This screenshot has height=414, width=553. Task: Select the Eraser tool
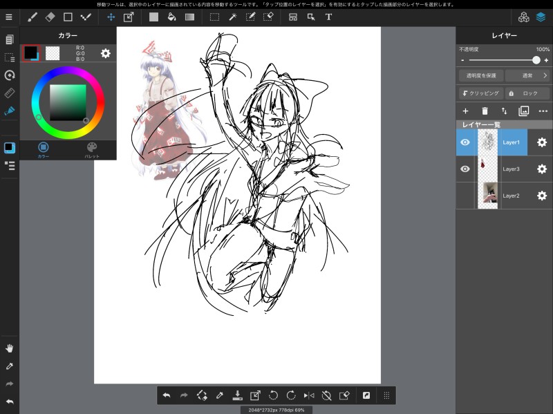coord(50,17)
